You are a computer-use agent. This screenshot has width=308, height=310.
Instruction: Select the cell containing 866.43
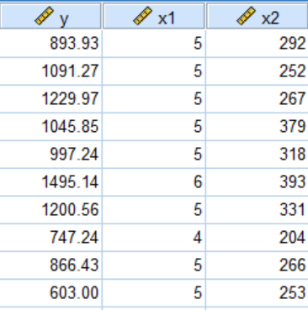tap(50, 265)
